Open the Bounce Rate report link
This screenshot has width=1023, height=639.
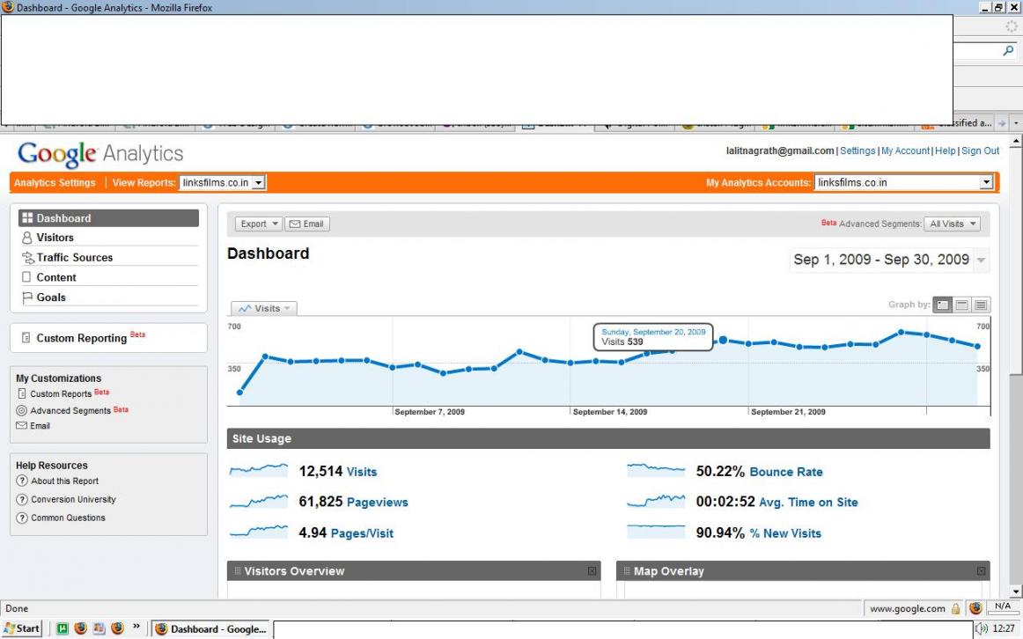coord(786,472)
